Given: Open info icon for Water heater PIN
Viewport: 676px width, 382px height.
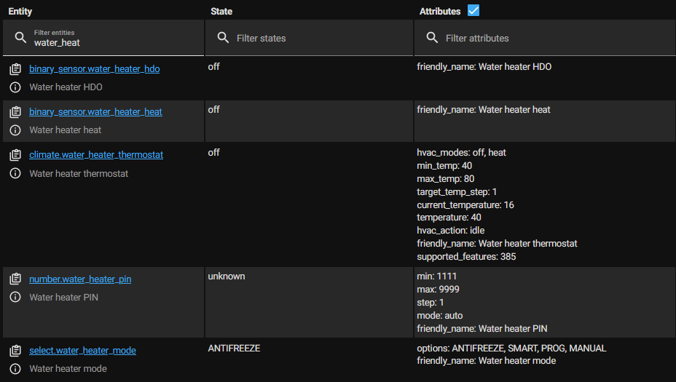Looking at the screenshot, I should tap(15, 297).
